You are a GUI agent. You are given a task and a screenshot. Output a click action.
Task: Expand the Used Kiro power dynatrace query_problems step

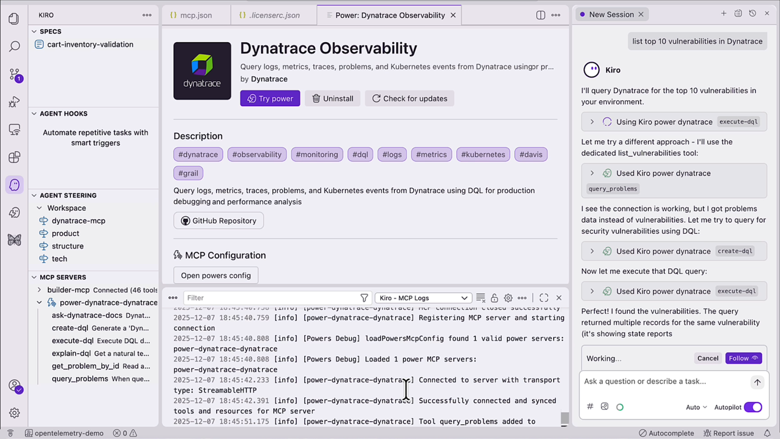click(592, 173)
